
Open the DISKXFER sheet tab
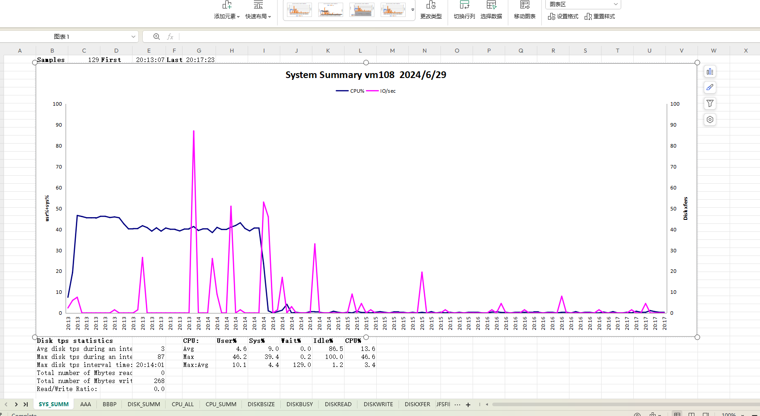[x=417, y=404]
